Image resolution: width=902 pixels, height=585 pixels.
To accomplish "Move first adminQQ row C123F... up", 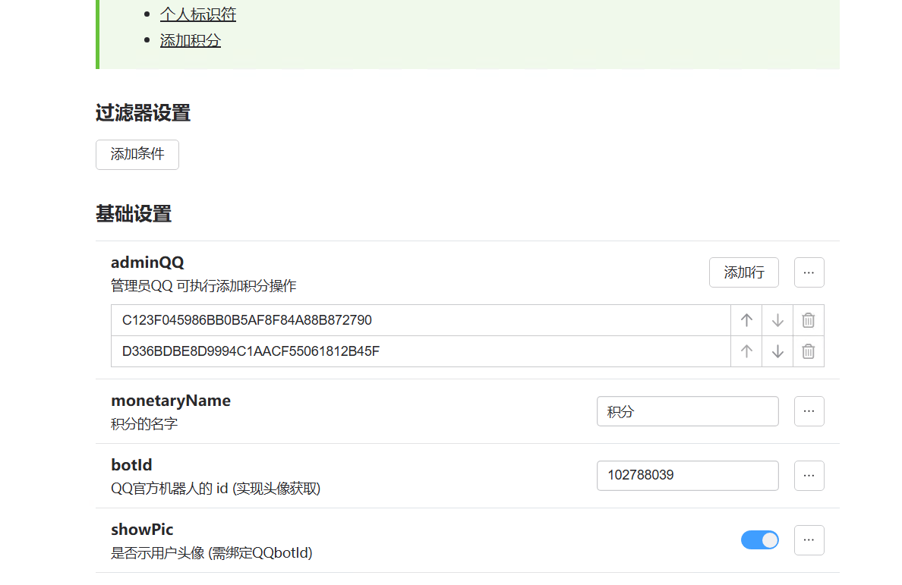I will 746,320.
